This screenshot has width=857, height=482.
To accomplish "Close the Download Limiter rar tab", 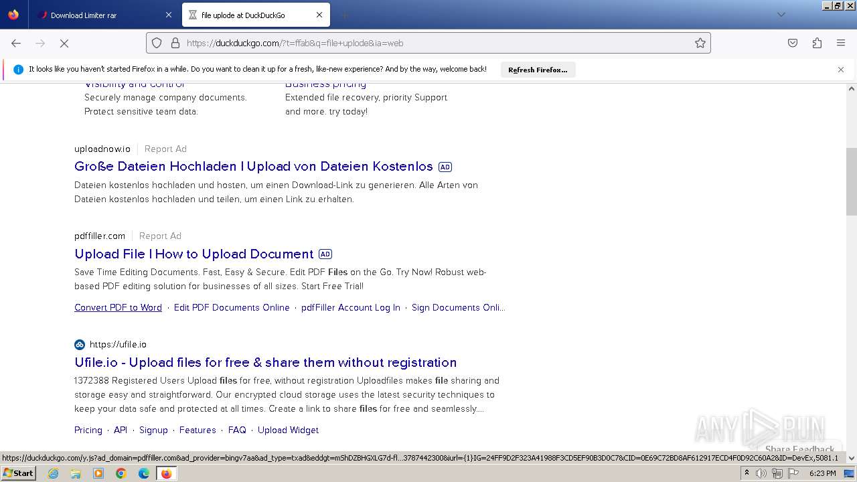I will 168,15.
